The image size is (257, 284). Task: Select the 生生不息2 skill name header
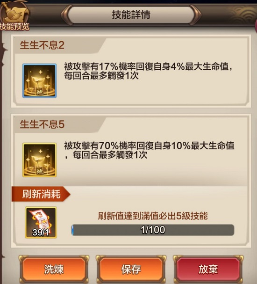click(x=42, y=45)
